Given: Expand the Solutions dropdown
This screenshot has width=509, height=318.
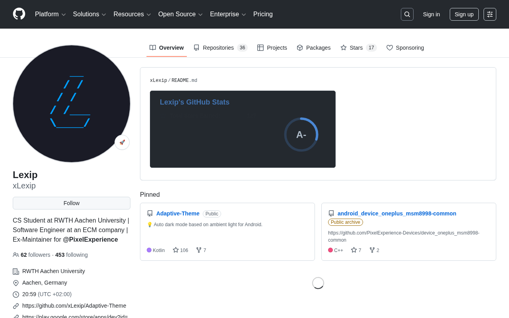Looking at the screenshot, I should (89, 14).
